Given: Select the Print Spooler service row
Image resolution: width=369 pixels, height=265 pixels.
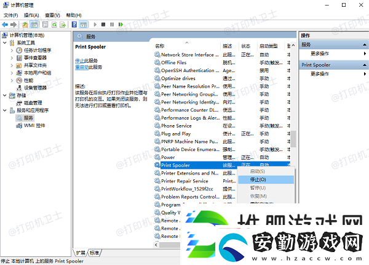Looking at the screenshot, I should [x=222, y=165].
